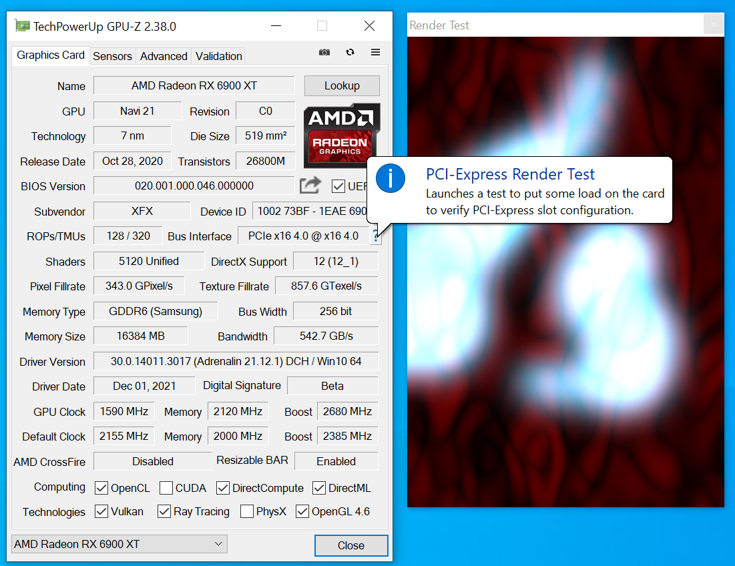735x566 pixels.
Task: Click the Bus Width value 256 bit
Action: click(x=336, y=312)
